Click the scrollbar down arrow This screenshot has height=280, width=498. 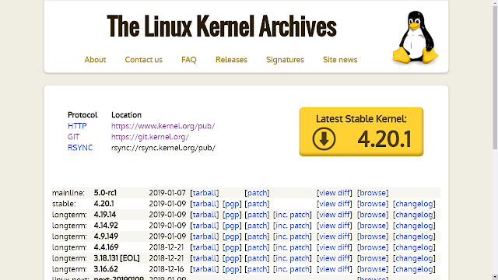coord(495,277)
